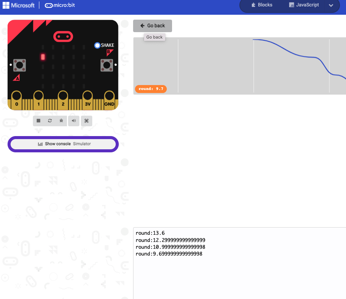Restart the simulator
This screenshot has height=299, width=346.
50,121
